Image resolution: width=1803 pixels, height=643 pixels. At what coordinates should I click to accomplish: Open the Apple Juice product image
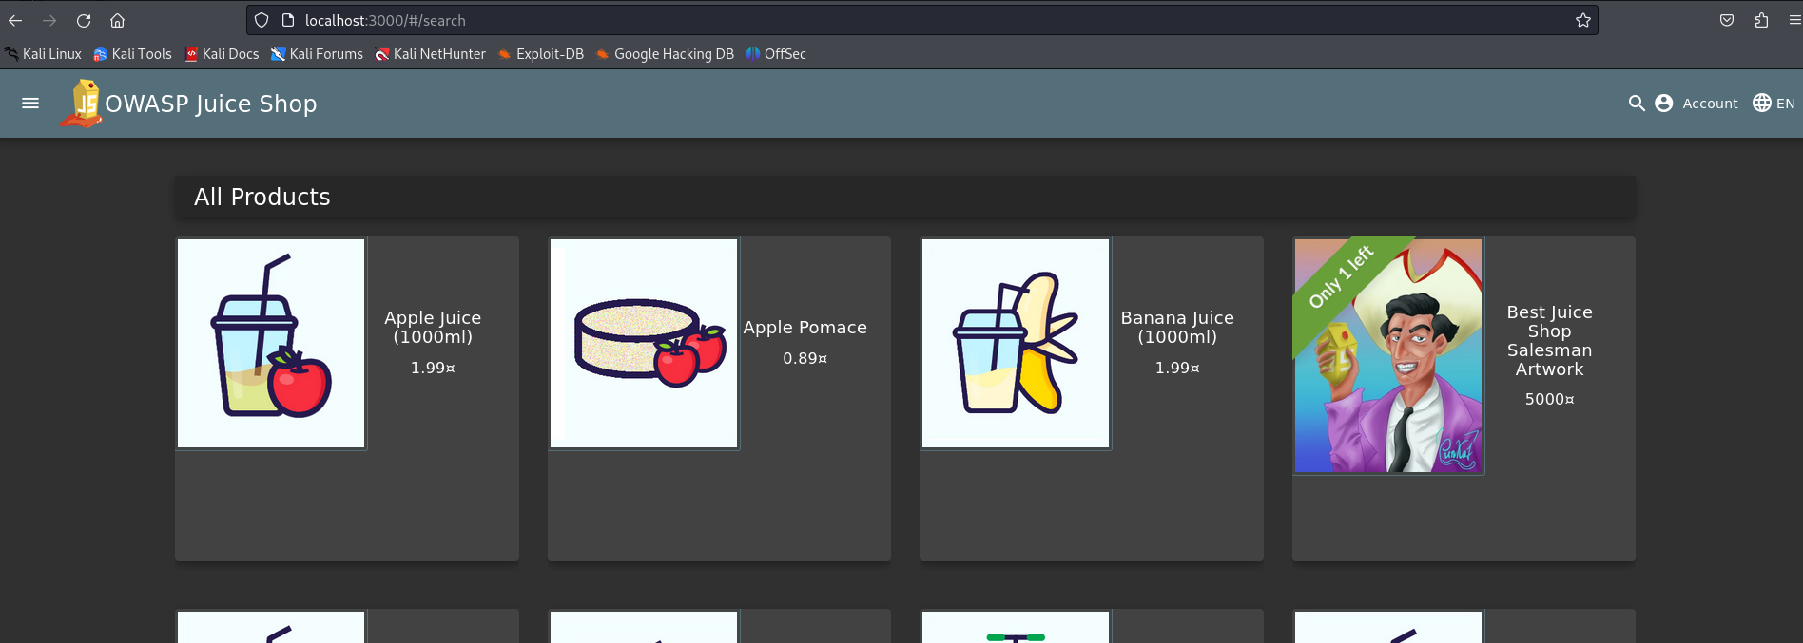271,343
